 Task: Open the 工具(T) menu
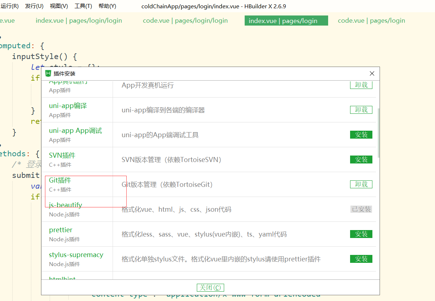(x=83, y=6)
